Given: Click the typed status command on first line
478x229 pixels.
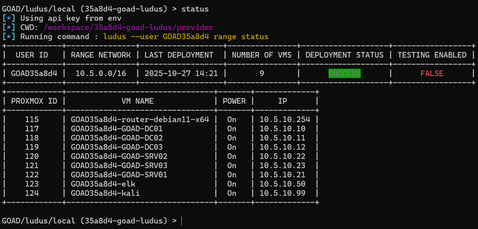Looking at the screenshot, I should click(195, 9).
